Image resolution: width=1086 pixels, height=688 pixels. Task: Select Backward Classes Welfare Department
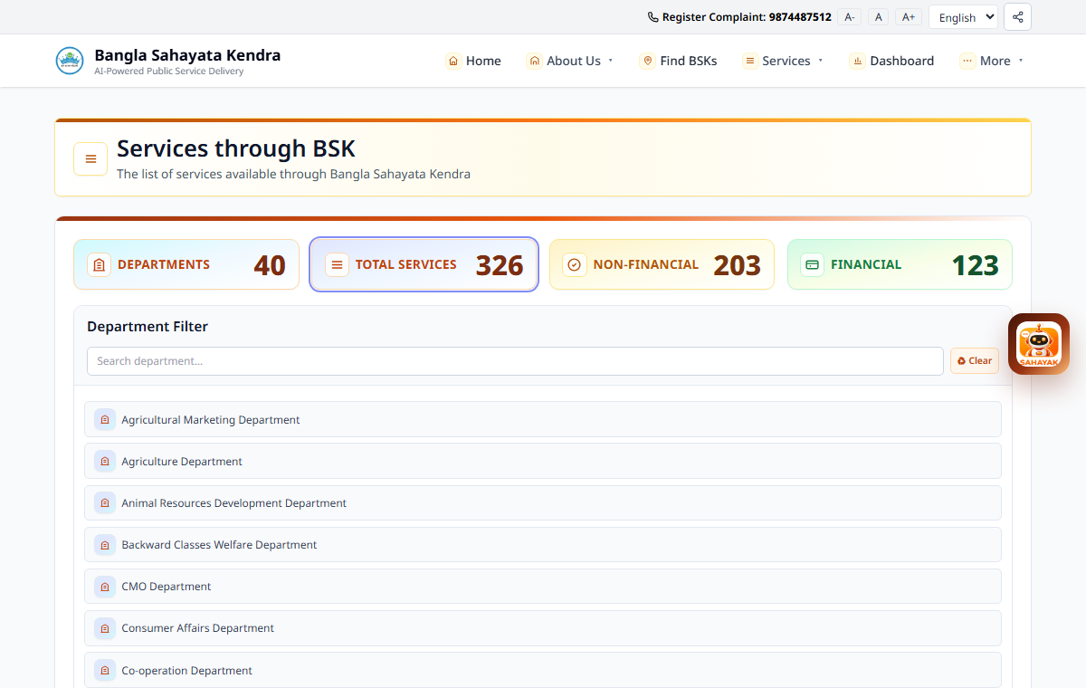pyautogui.click(x=543, y=544)
